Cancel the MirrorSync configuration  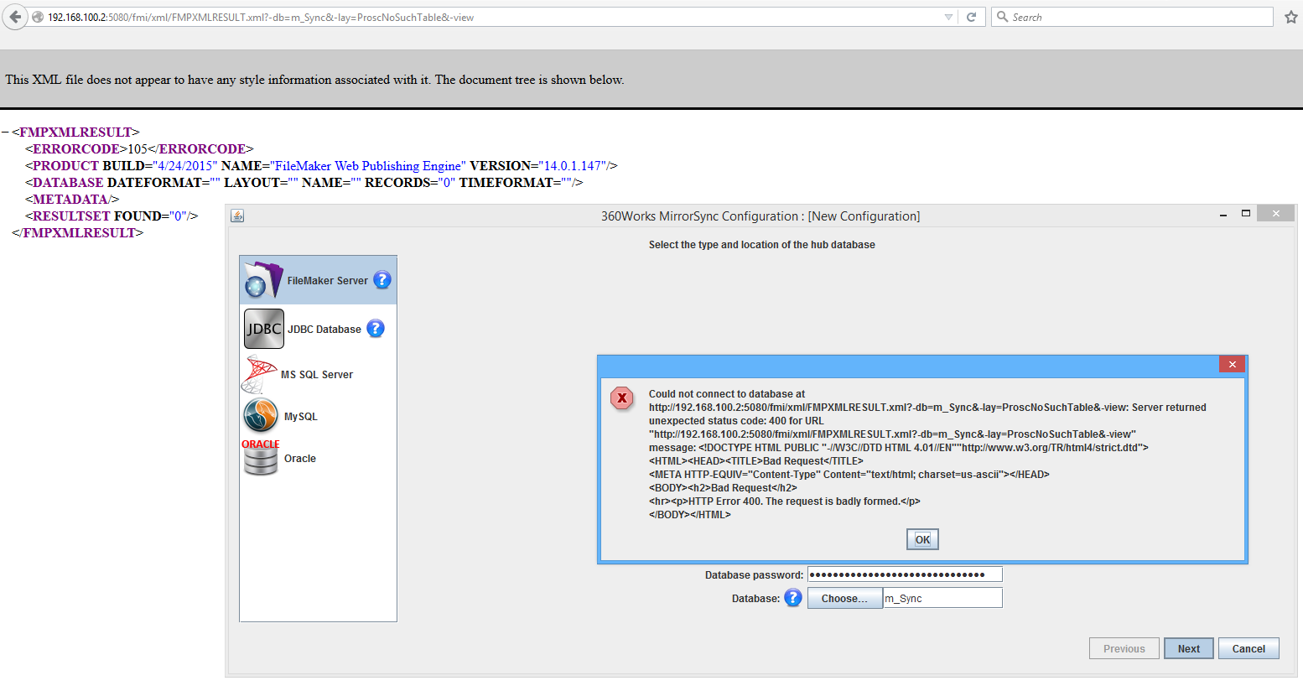click(x=1248, y=648)
